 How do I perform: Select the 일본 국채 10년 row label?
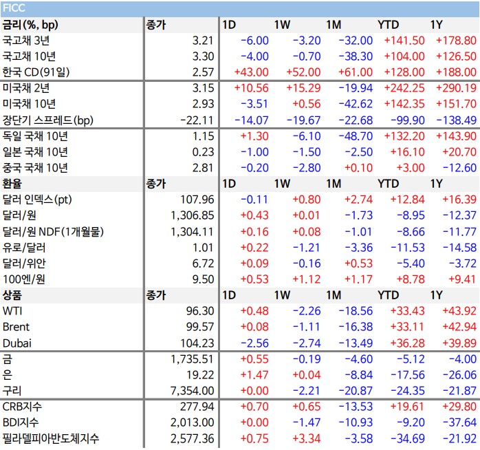[35, 152]
